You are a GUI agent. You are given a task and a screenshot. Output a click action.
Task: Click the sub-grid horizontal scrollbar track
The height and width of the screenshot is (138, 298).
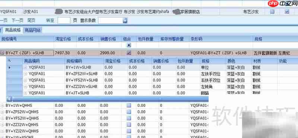(x=110, y=99)
